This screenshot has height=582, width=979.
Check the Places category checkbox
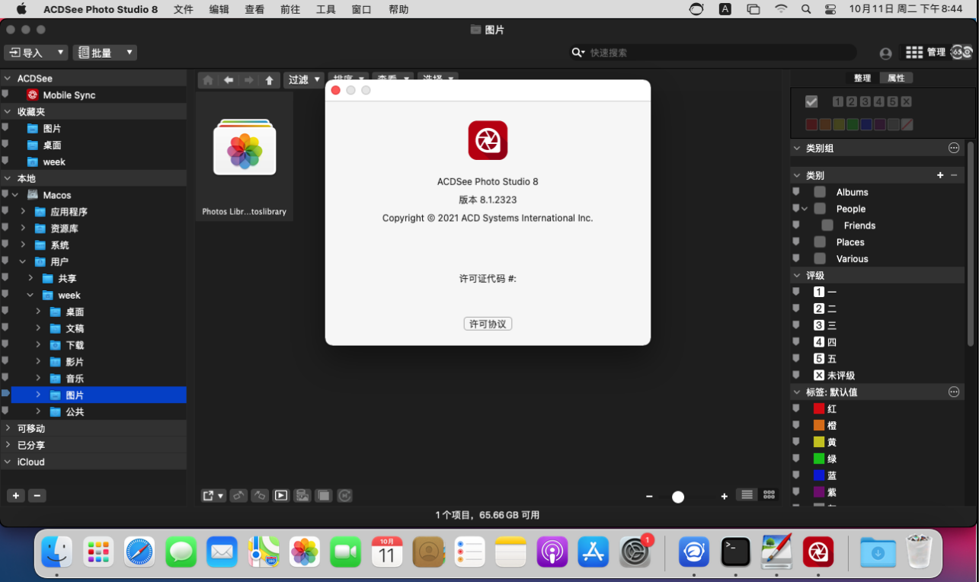click(820, 242)
